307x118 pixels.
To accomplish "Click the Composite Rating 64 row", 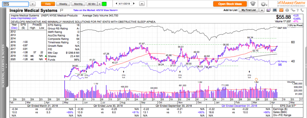I will coord(64,39).
